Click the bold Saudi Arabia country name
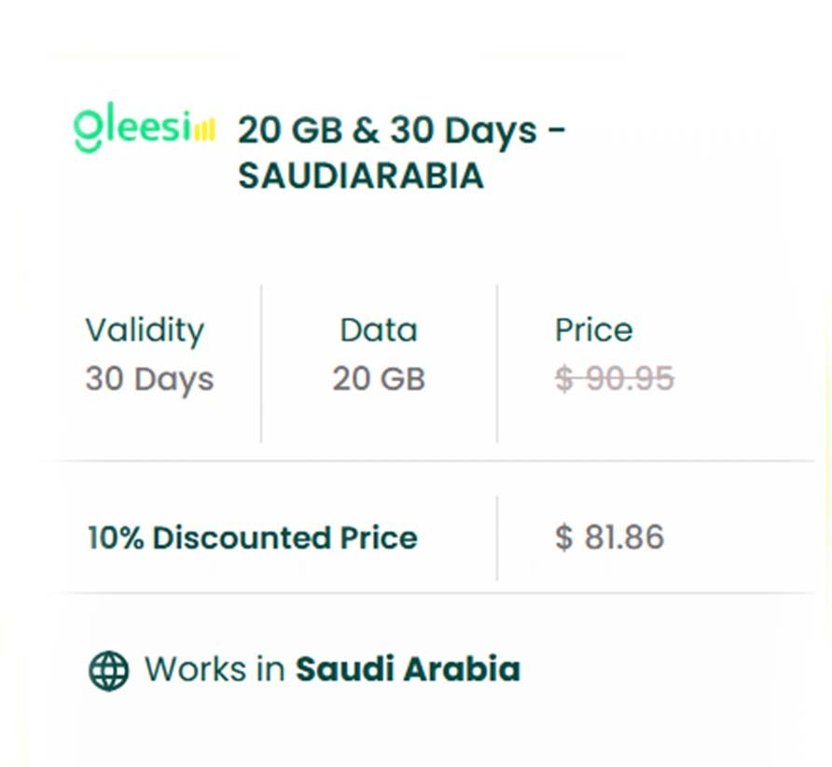Image resolution: width=832 pixels, height=767 pixels. (408, 670)
